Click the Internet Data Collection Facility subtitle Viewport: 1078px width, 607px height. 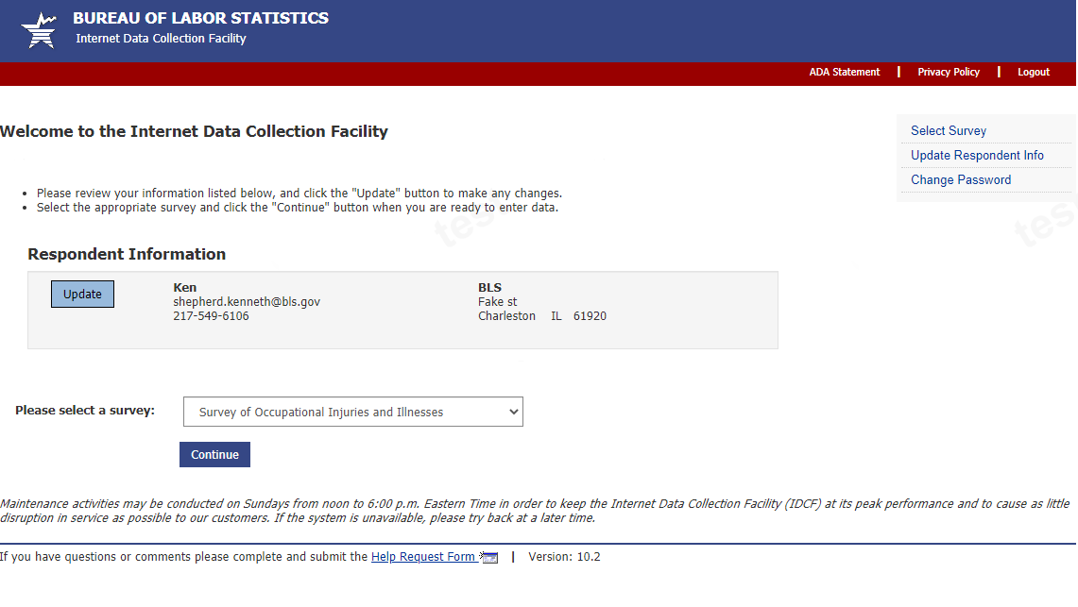click(x=161, y=39)
